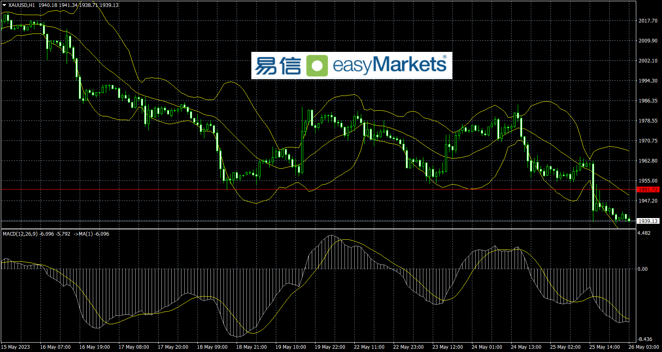The height and width of the screenshot is (352, 662).
Task: Click the OHLC values beginning 1940.18
Action: point(78,5)
